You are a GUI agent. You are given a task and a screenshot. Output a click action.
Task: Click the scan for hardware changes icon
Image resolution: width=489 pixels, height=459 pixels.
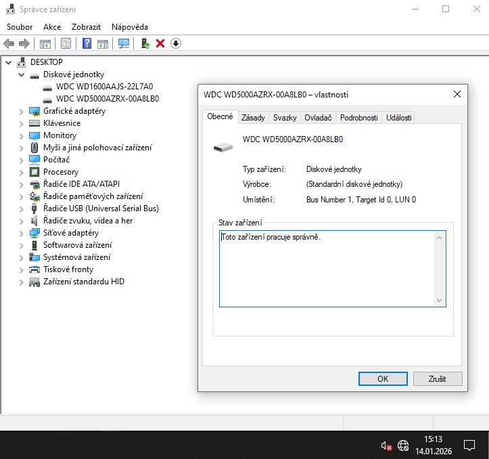tap(124, 43)
